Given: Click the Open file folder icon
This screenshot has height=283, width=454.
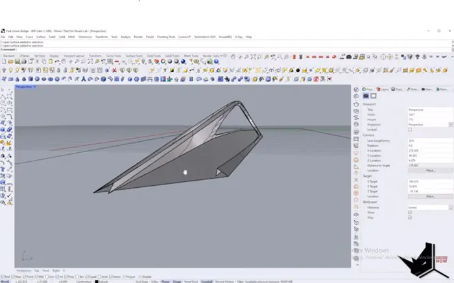Looking at the screenshot, I should pyautogui.click(x=11, y=62).
